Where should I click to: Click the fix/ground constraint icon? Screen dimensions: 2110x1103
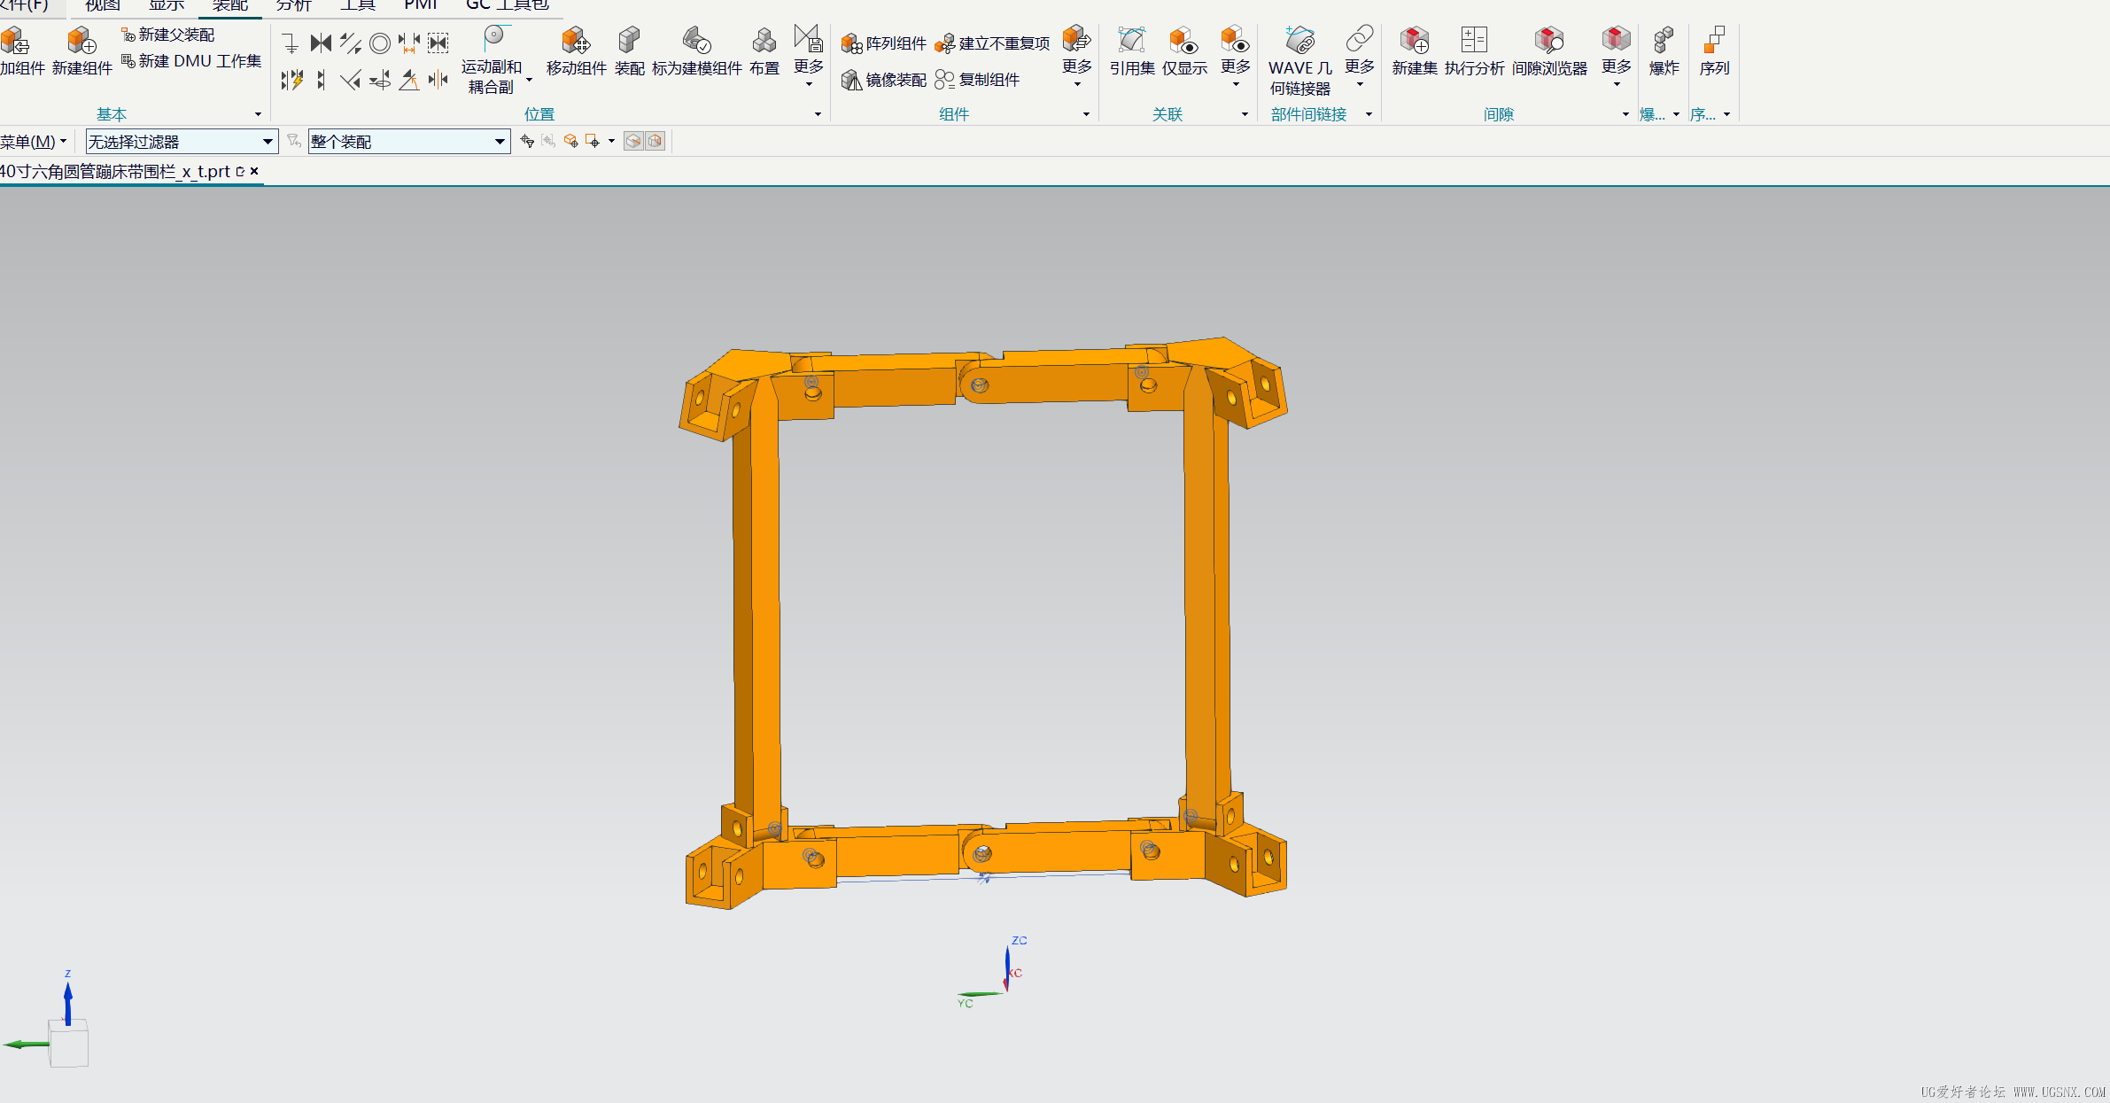pos(291,43)
